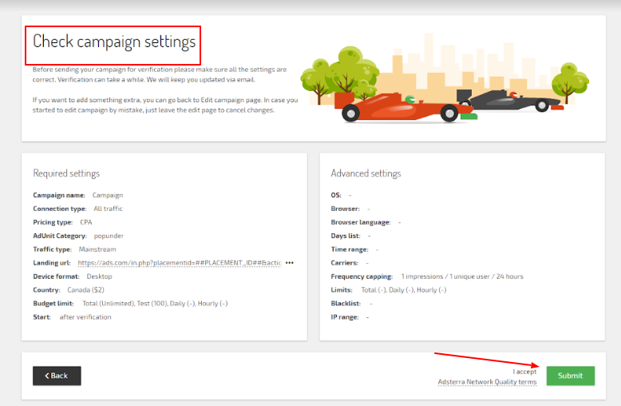Click the landing url link
Image resolution: width=621 pixels, height=406 pixels.
(180, 263)
